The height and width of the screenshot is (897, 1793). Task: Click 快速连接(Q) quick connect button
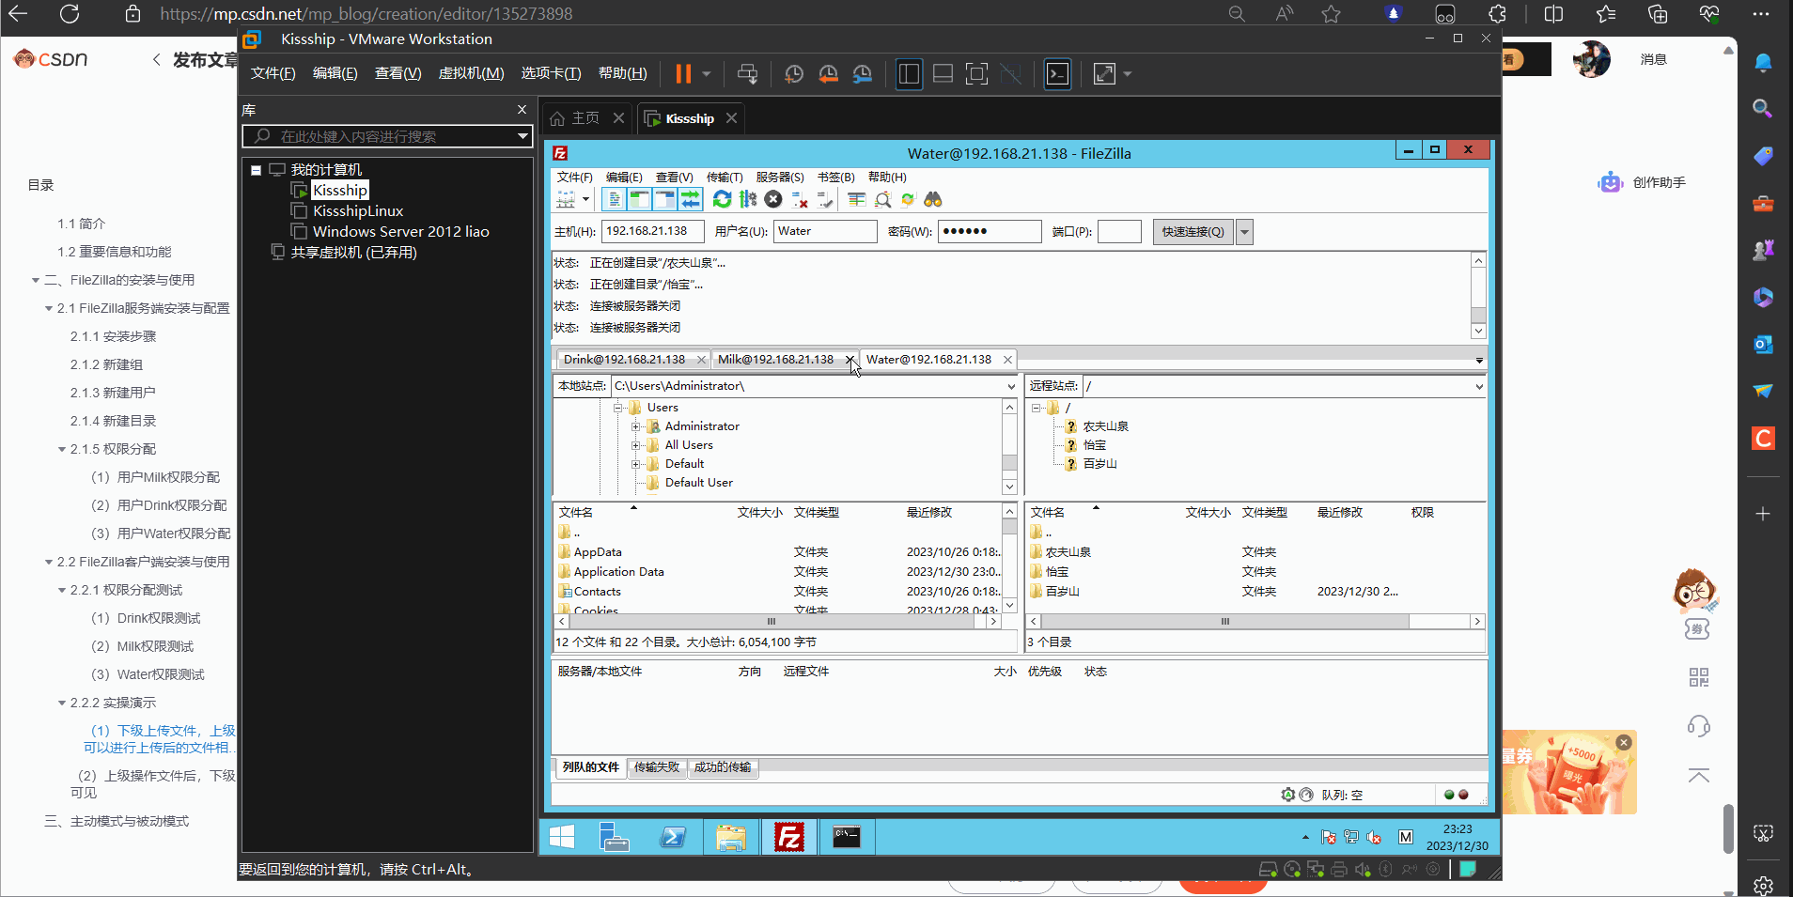pos(1193,232)
